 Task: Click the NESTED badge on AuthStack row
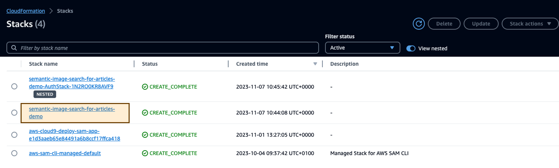(x=45, y=94)
